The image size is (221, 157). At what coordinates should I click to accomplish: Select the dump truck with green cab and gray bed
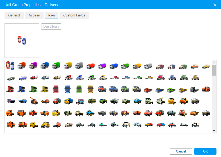(x=125, y=89)
